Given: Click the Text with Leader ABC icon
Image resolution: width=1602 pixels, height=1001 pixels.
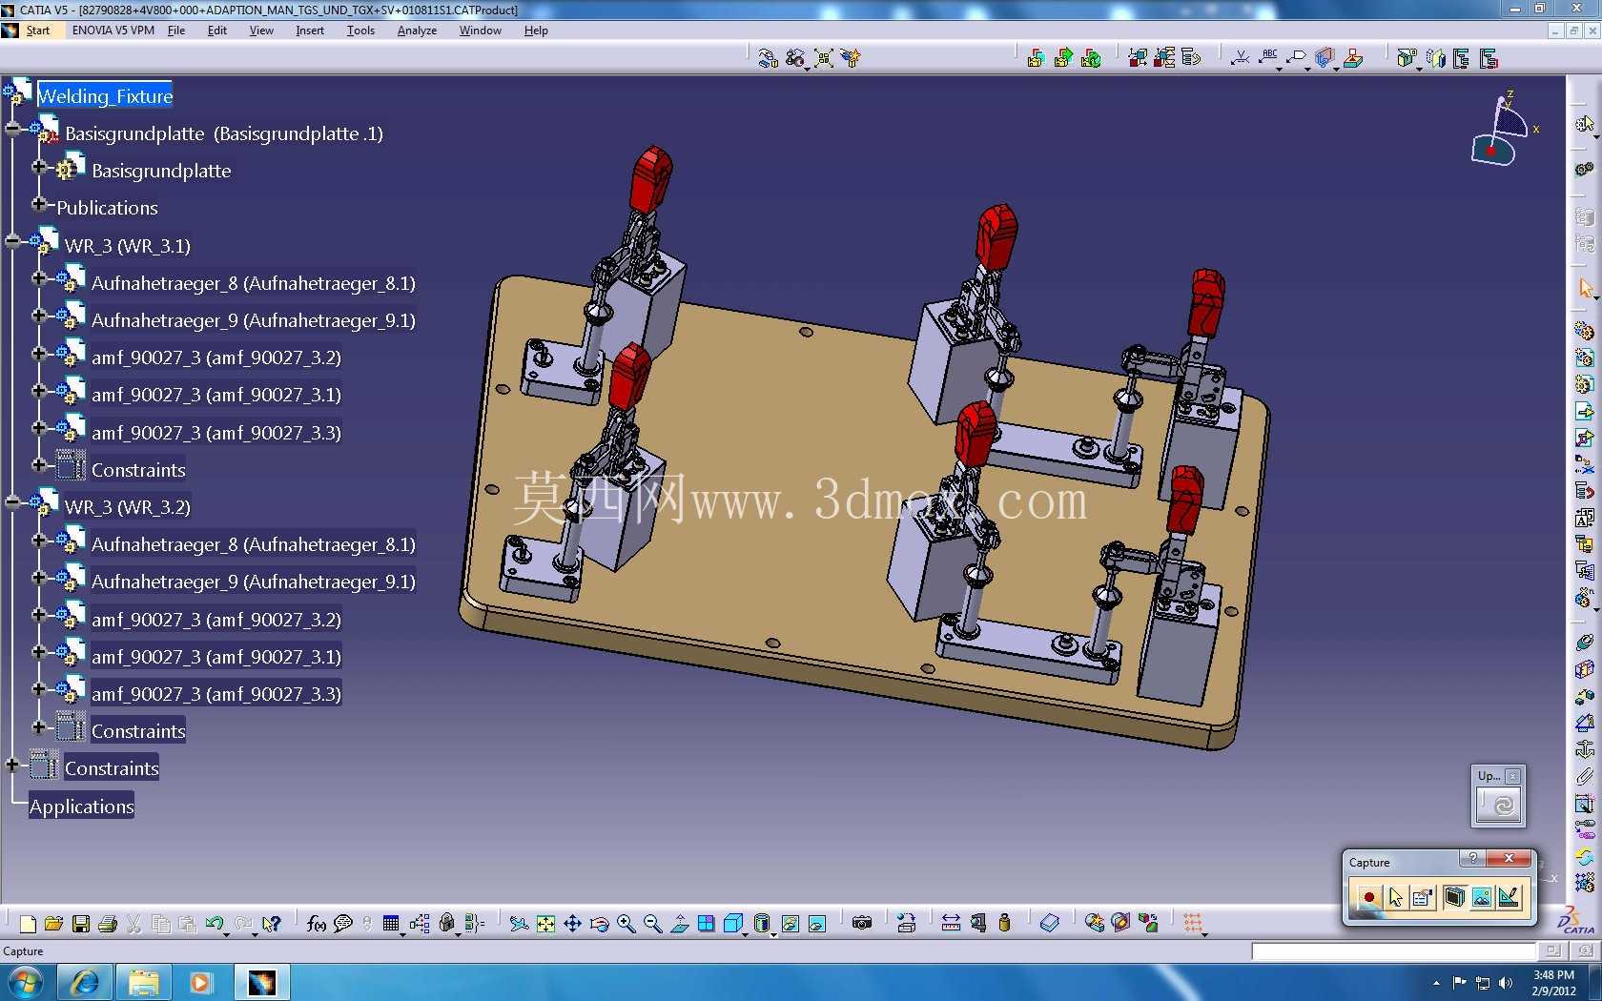Looking at the screenshot, I should [1269, 57].
